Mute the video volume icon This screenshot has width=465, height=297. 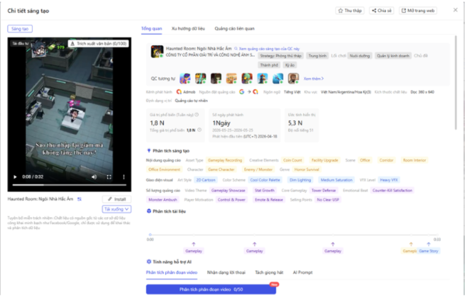(x=94, y=177)
